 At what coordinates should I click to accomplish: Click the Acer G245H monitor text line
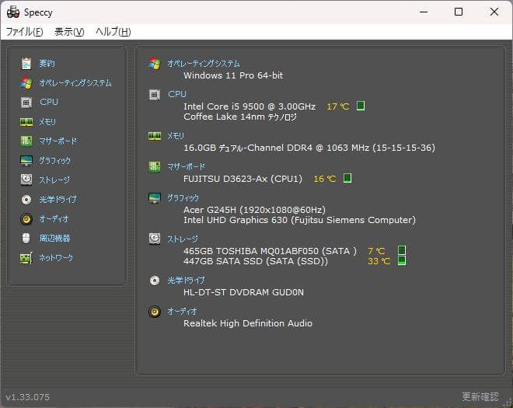(254, 210)
